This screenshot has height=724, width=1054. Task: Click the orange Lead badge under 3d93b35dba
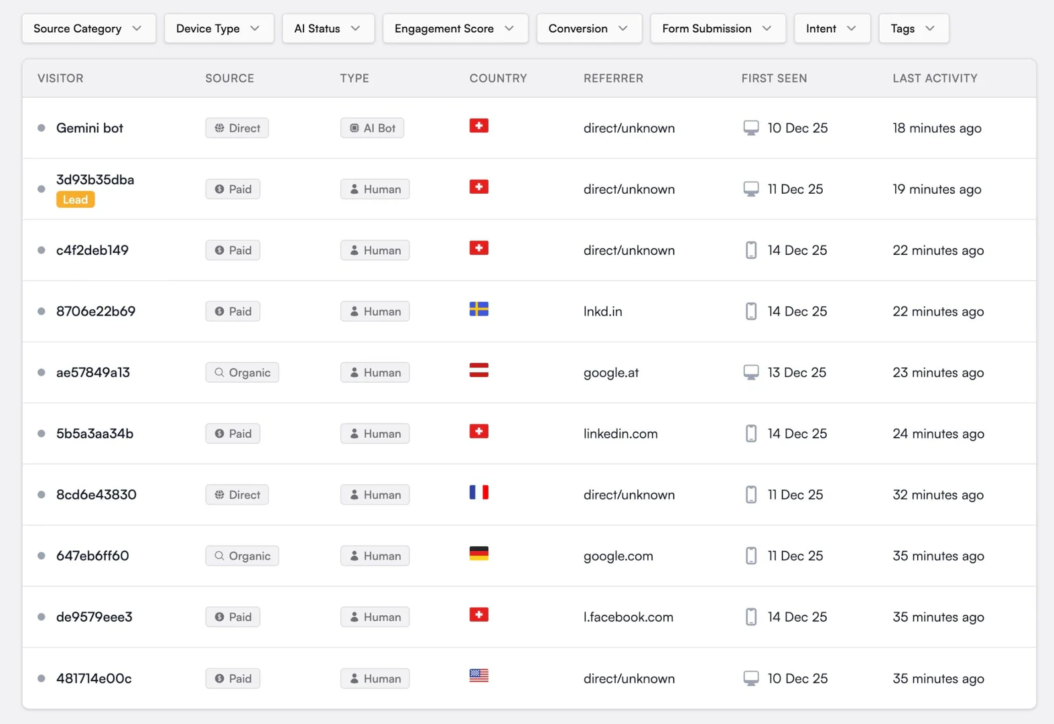click(x=75, y=199)
